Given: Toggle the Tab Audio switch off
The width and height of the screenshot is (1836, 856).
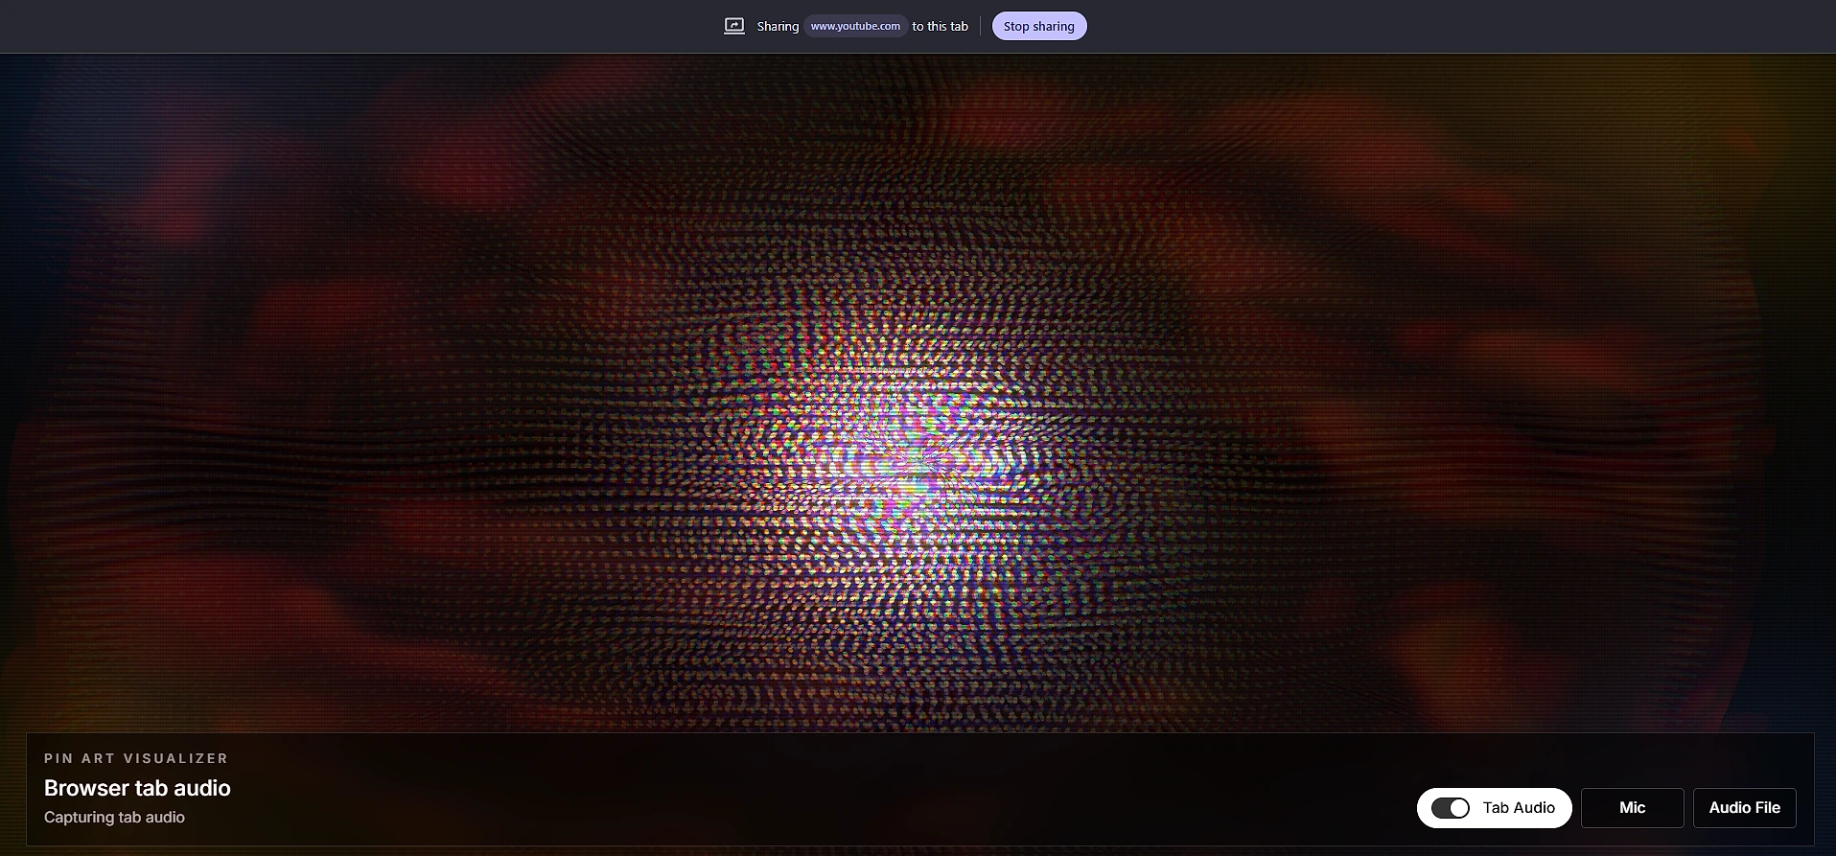Looking at the screenshot, I should 1451,808.
